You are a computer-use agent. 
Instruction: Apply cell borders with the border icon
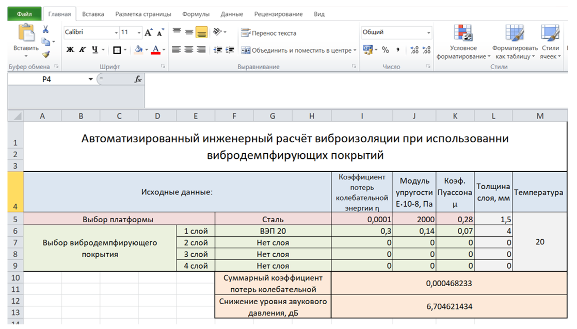tap(117, 50)
